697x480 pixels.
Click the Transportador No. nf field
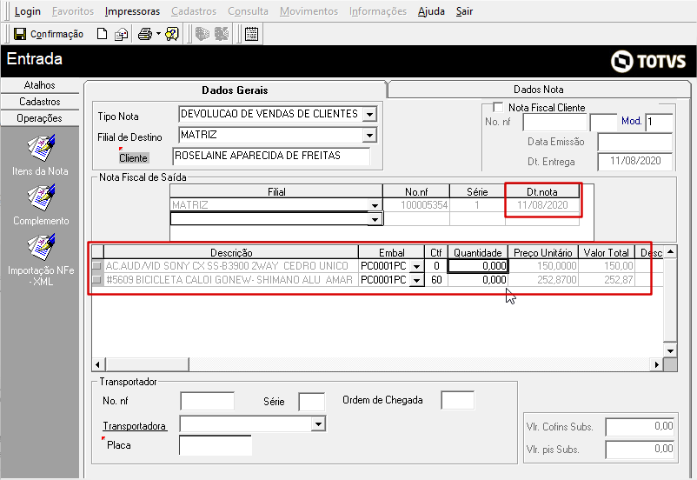[x=207, y=401]
